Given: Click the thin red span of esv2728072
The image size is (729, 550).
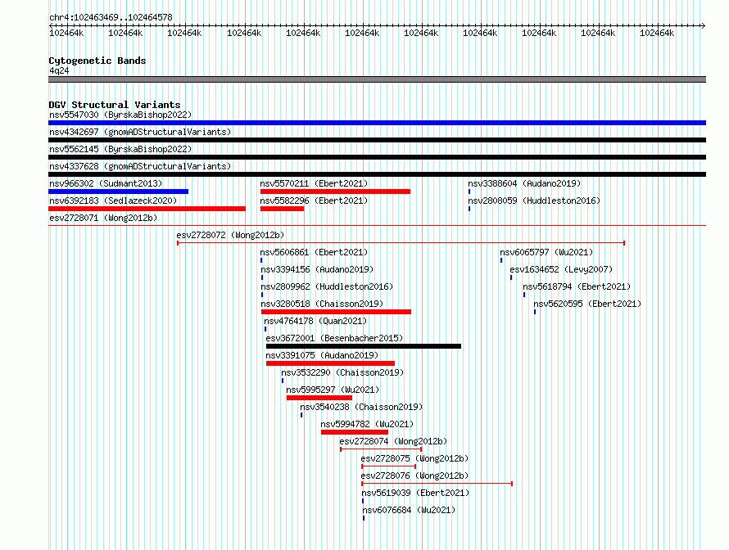Looking at the screenshot, I should (x=401, y=243).
